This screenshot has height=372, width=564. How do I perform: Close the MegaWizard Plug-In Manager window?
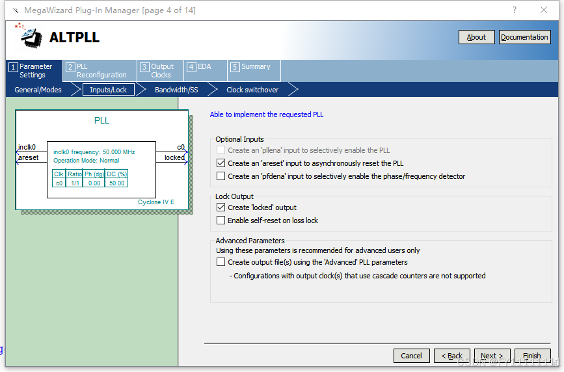544,10
